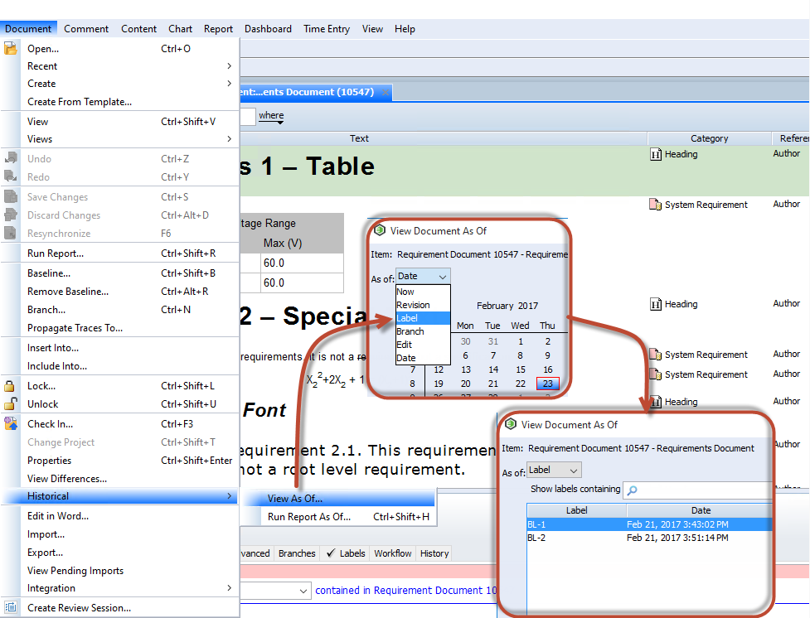This screenshot has width=810, height=618.
Task: Click the contained in Requirement Document link
Action: point(406,591)
